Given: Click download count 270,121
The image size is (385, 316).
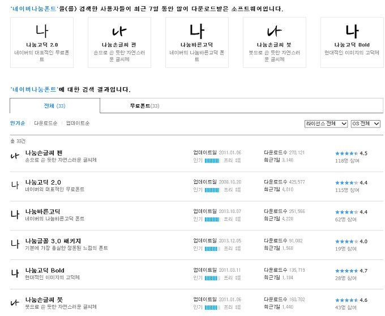Looking at the screenshot, I should pos(297,153).
